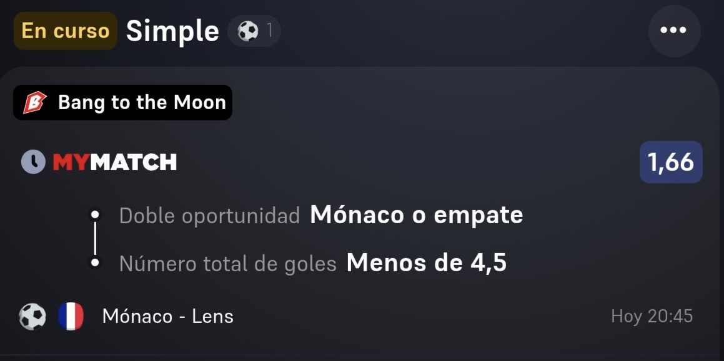Select Mónaco o empate selection
Screen dimensions: 724x361
pos(416,214)
